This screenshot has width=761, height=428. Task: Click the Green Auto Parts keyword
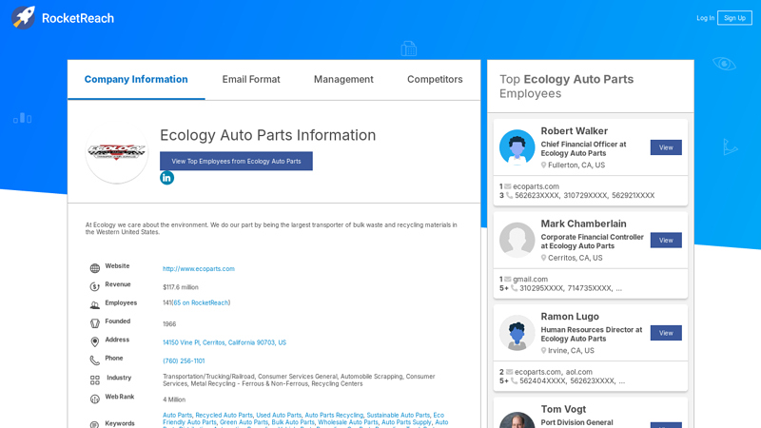coord(244,422)
